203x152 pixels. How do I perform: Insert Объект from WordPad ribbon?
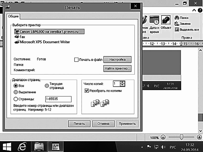[x=166, y=22]
